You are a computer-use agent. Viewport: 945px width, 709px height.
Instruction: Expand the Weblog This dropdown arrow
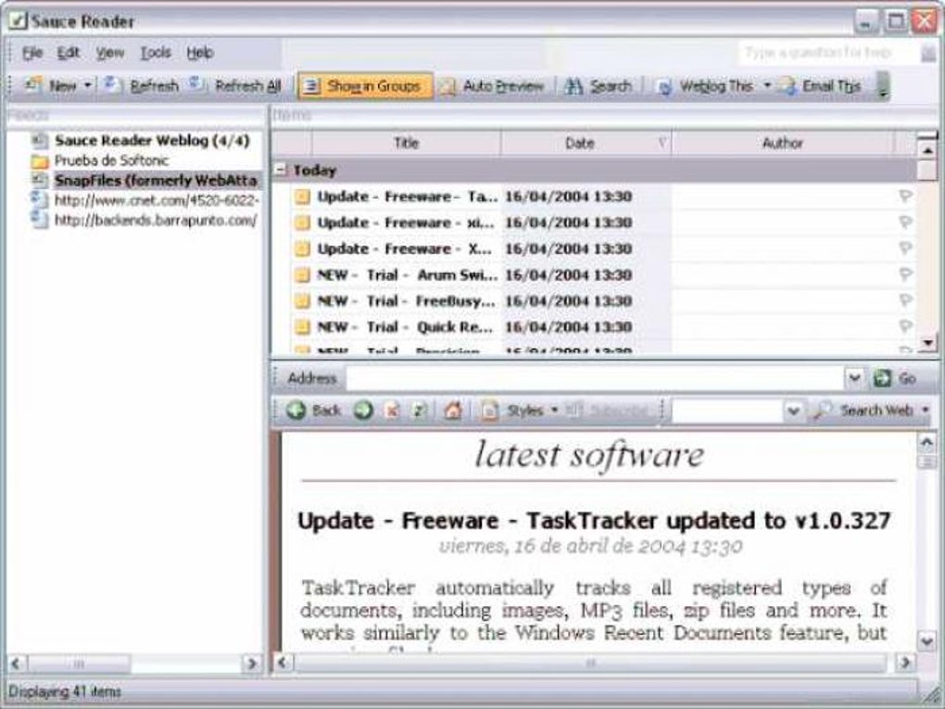pyautogui.click(x=767, y=86)
